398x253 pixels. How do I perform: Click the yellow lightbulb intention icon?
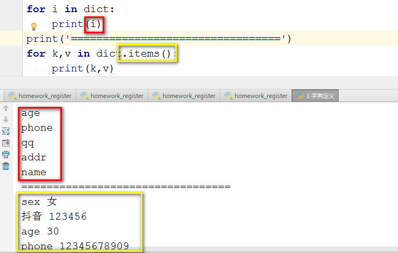click(33, 26)
